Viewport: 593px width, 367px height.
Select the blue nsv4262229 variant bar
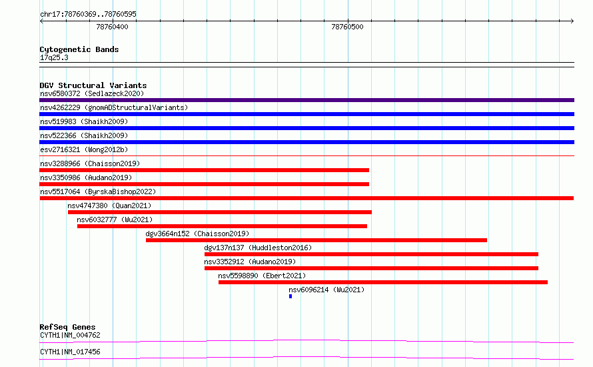pyautogui.click(x=306, y=114)
